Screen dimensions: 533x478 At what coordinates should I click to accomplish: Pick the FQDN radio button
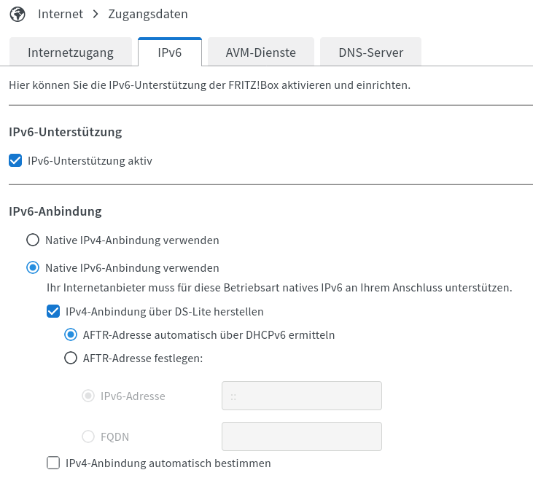(x=88, y=437)
